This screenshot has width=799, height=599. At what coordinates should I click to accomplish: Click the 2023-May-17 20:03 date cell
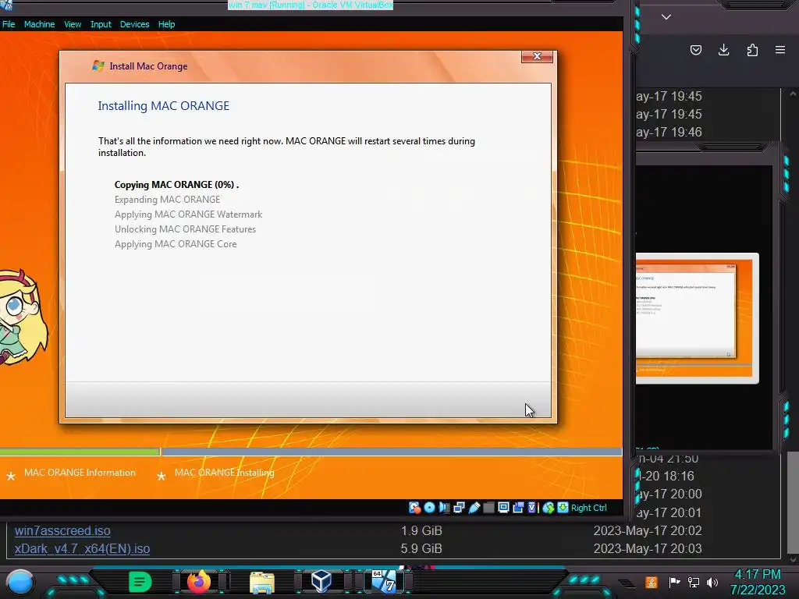pos(647,548)
